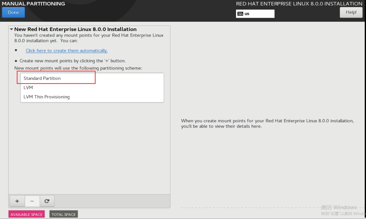Reload storage configuration with refresh icon
Image resolution: width=366 pixels, height=219 pixels.
[x=47, y=201]
